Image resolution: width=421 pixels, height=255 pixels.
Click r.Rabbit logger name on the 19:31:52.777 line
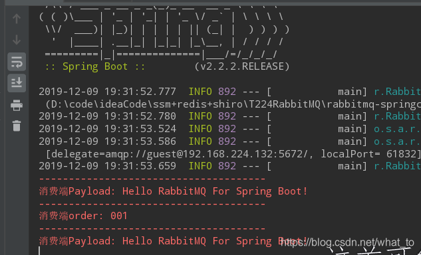tap(397, 92)
